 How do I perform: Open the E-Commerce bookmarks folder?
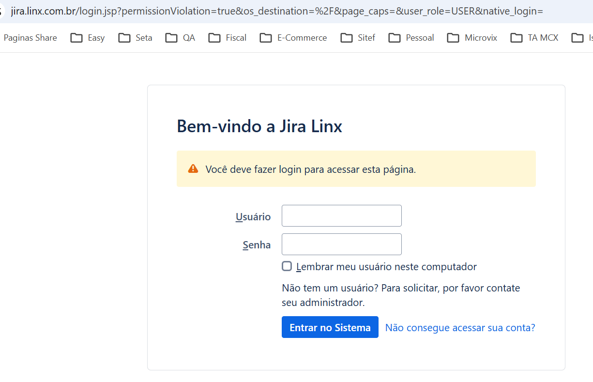click(x=293, y=38)
